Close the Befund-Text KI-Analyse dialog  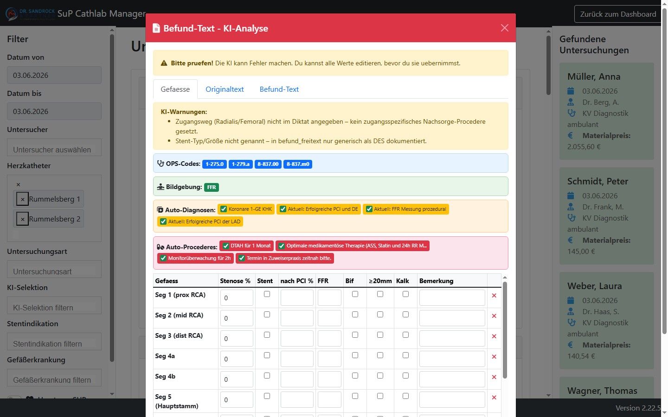click(x=505, y=28)
